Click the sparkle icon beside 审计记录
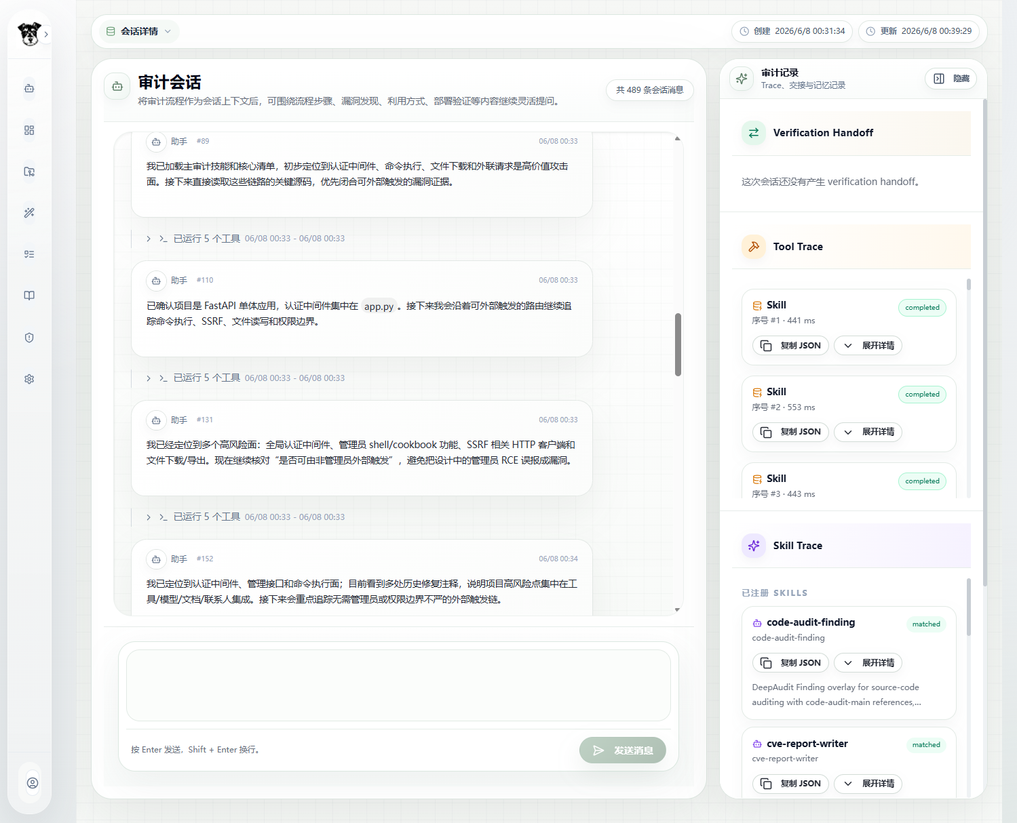1017x823 pixels. coord(742,79)
